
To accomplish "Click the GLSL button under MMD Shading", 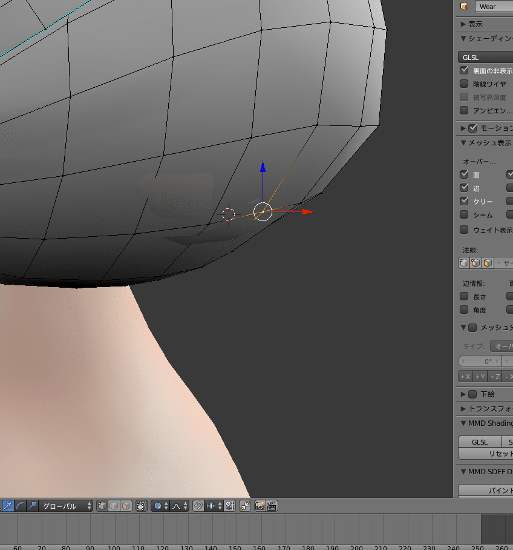I will (480, 442).
